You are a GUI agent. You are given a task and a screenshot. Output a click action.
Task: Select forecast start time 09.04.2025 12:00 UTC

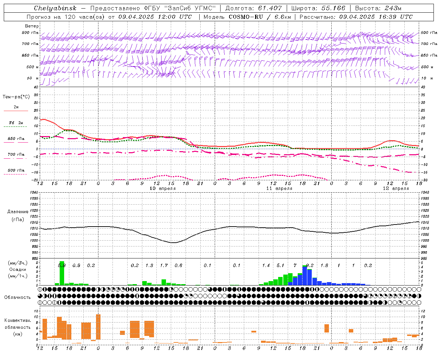[x=155, y=17]
